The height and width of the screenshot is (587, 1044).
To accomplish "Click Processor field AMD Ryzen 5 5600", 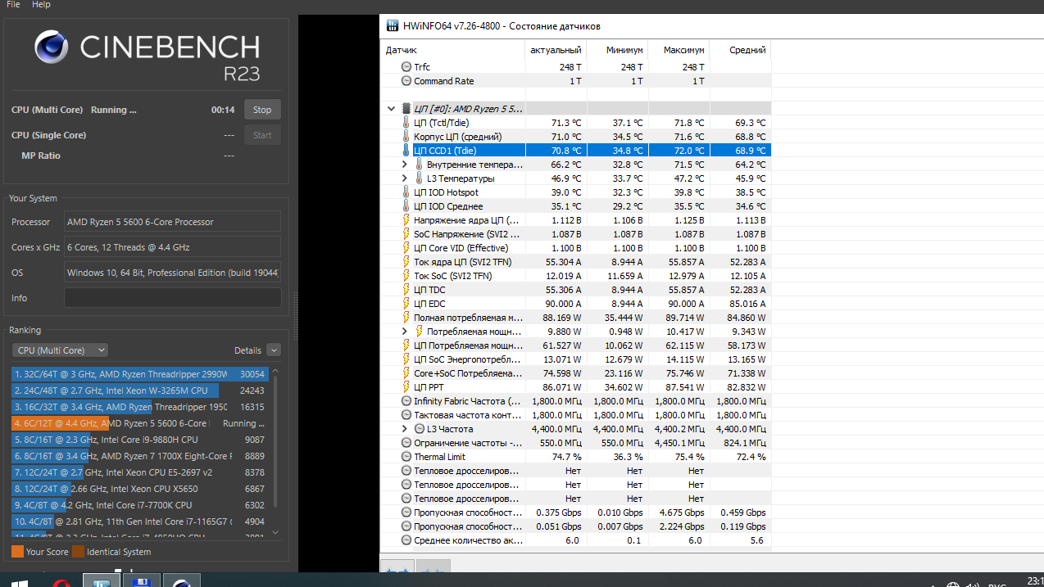I will (x=172, y=222).
